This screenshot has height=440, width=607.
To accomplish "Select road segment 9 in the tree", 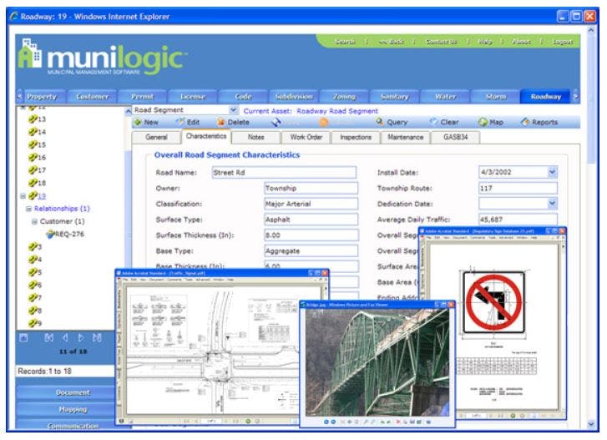I will point(35,323).
